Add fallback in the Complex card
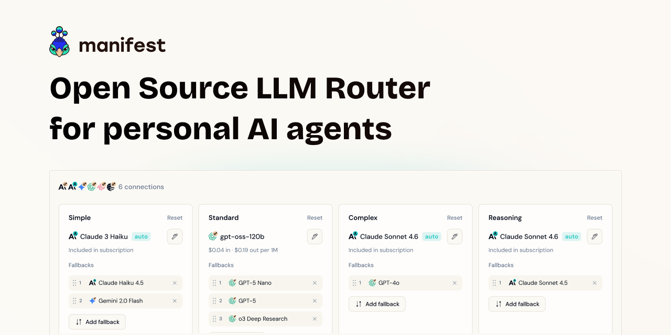This screenshot has height=335, width=671. click(x=377, y=304)
